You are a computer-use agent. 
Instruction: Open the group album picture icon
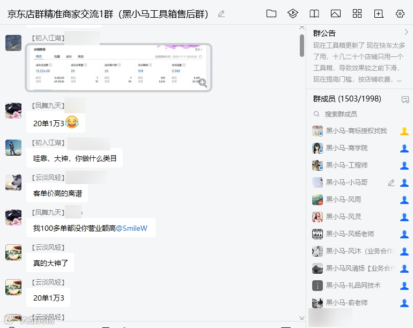(x=336, y=13)
